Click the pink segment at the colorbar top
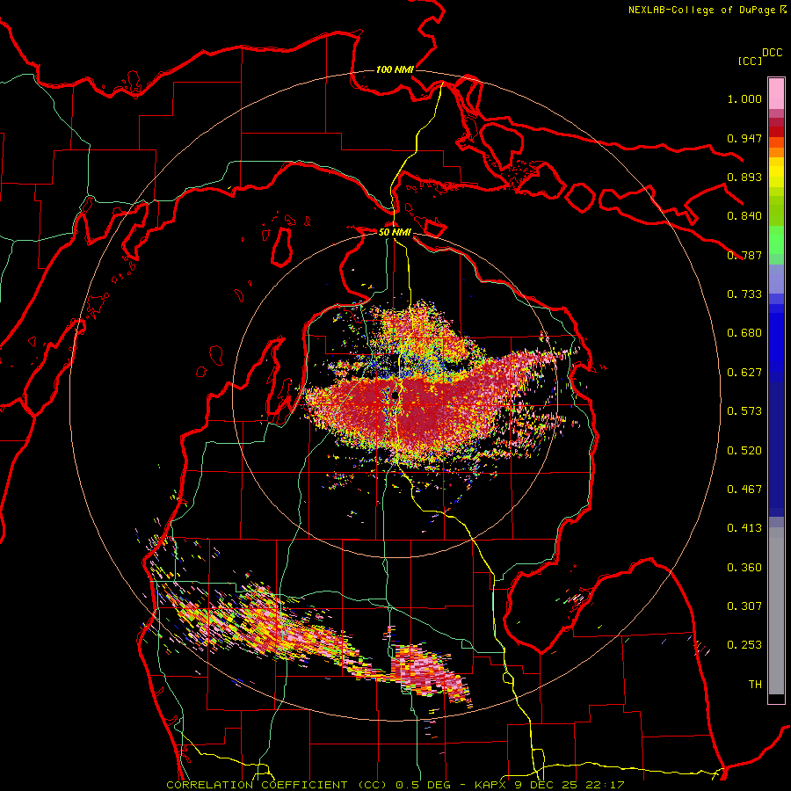791x791 pixels. (x=776, y=94)
